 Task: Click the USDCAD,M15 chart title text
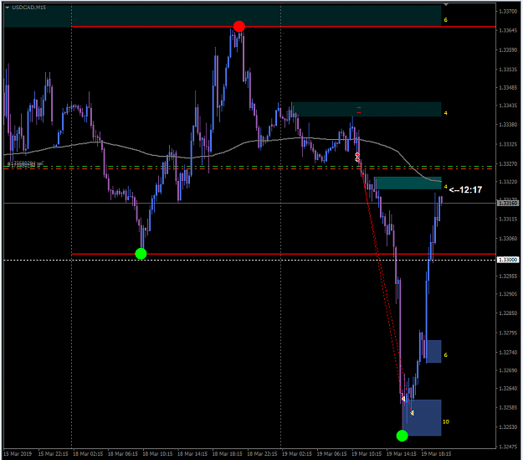[x=29, y=7]
